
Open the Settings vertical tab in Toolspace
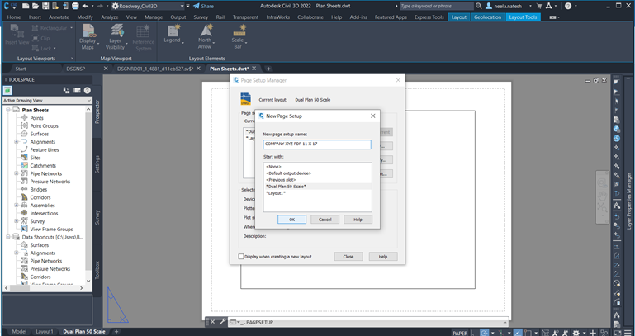tap(97, 164)
